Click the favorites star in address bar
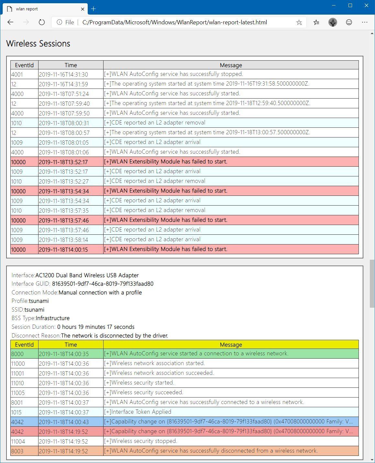The width and height of the screenshot is (375, 463). point(299,22)
